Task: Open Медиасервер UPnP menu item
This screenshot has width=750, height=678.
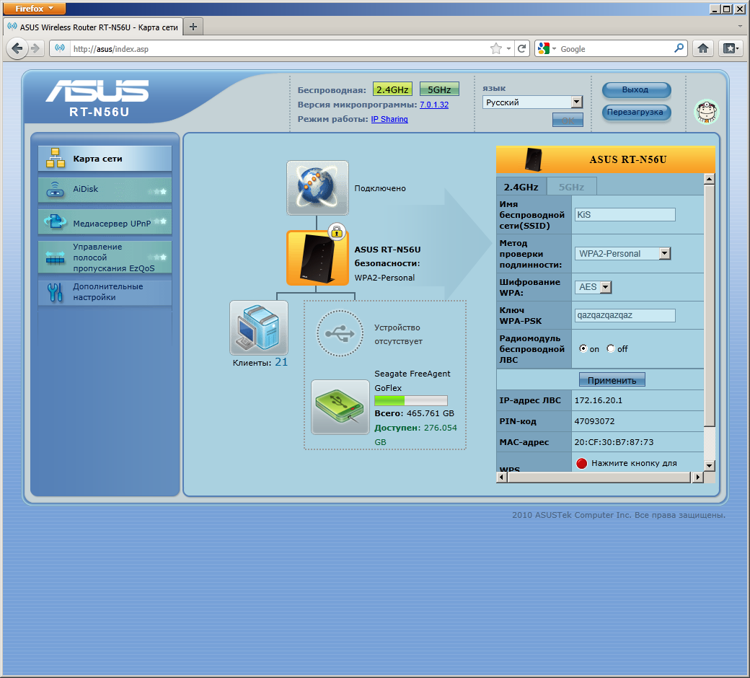Action: pyautogui.click(x=105, y=221)
